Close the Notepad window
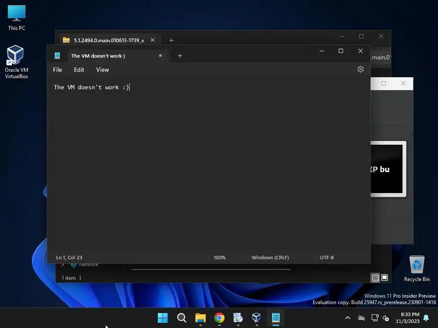This screenshot has width=438, height=328. coord(360,51)
